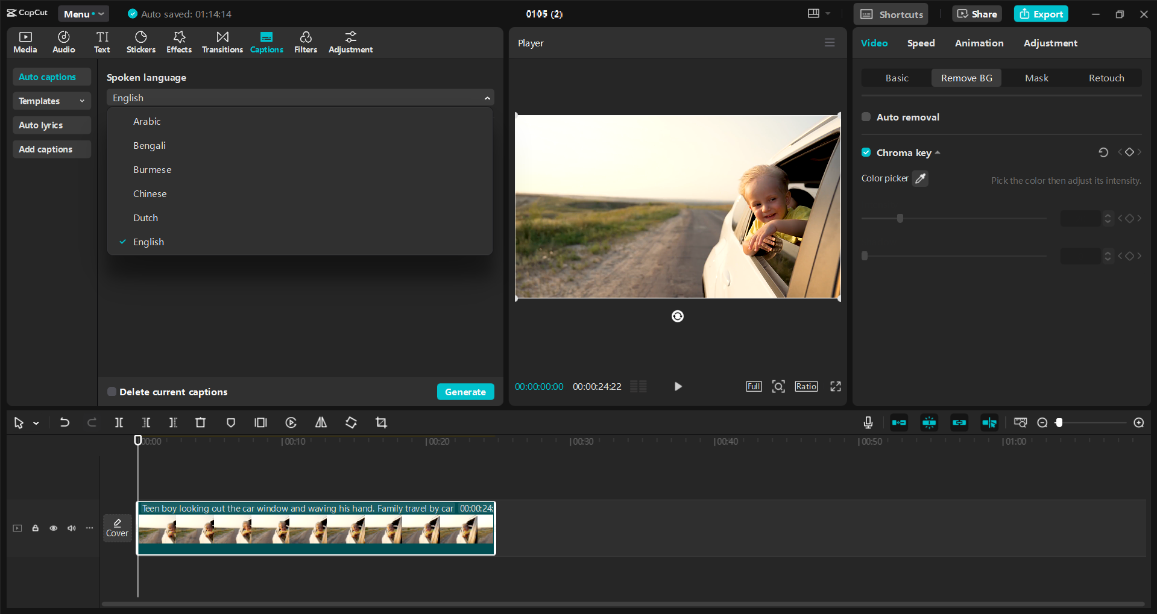Open the Record voiceover microphone icon
This screenshot has width=1157, height=614.
coord(868,422)
